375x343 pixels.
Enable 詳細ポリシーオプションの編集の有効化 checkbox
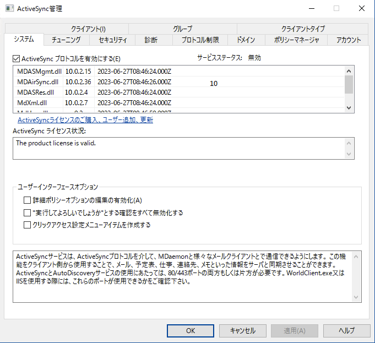27,200
